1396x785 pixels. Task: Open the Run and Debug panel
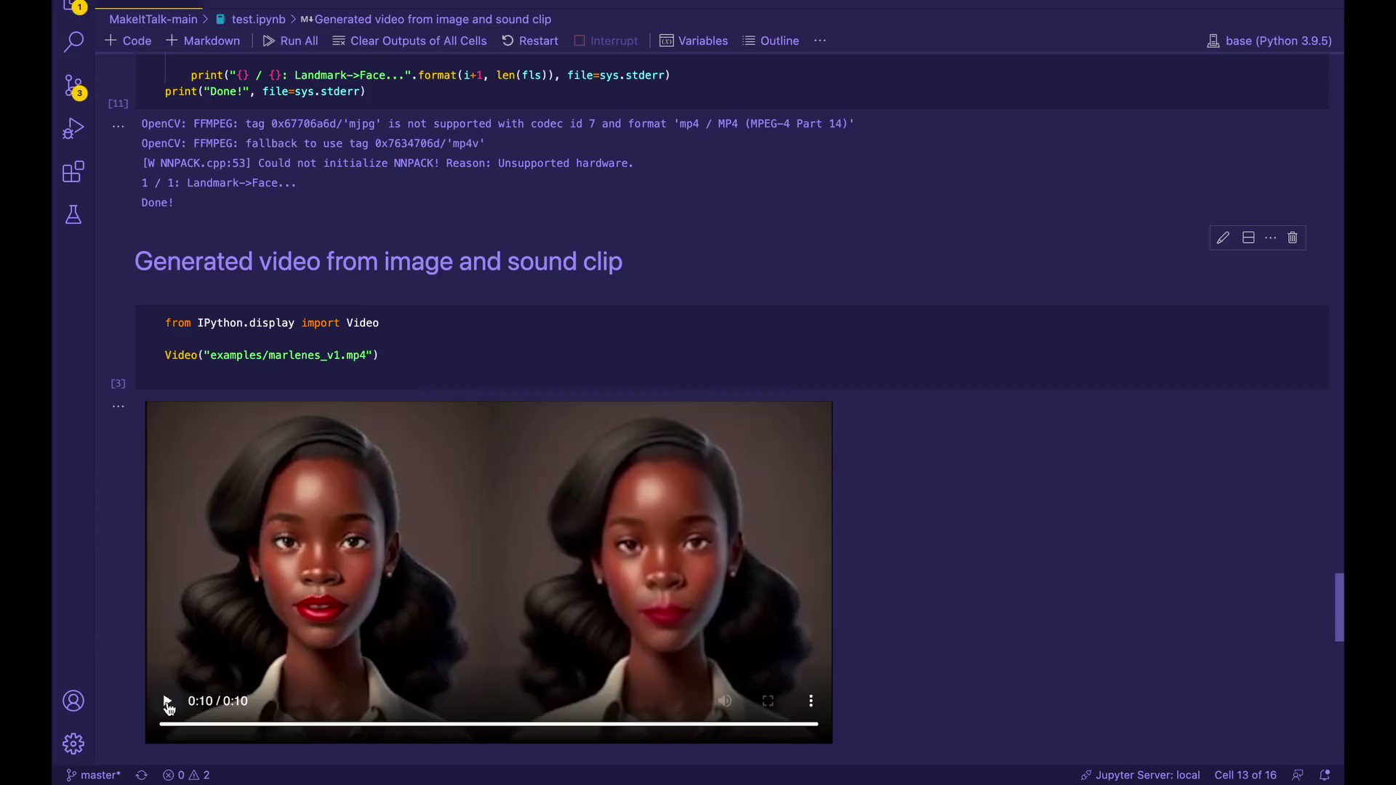[73, 128]
